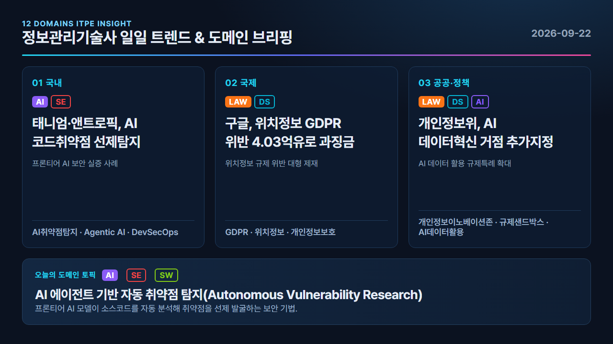The image size is (613, 344).
Task: Click the "오늘의 도메인 토픽" label
Action: (x=65, y=275)
